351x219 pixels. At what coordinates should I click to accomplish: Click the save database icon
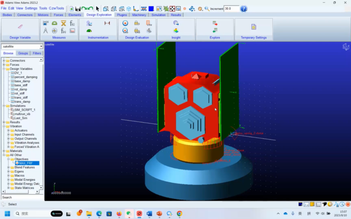pos(78,9)
